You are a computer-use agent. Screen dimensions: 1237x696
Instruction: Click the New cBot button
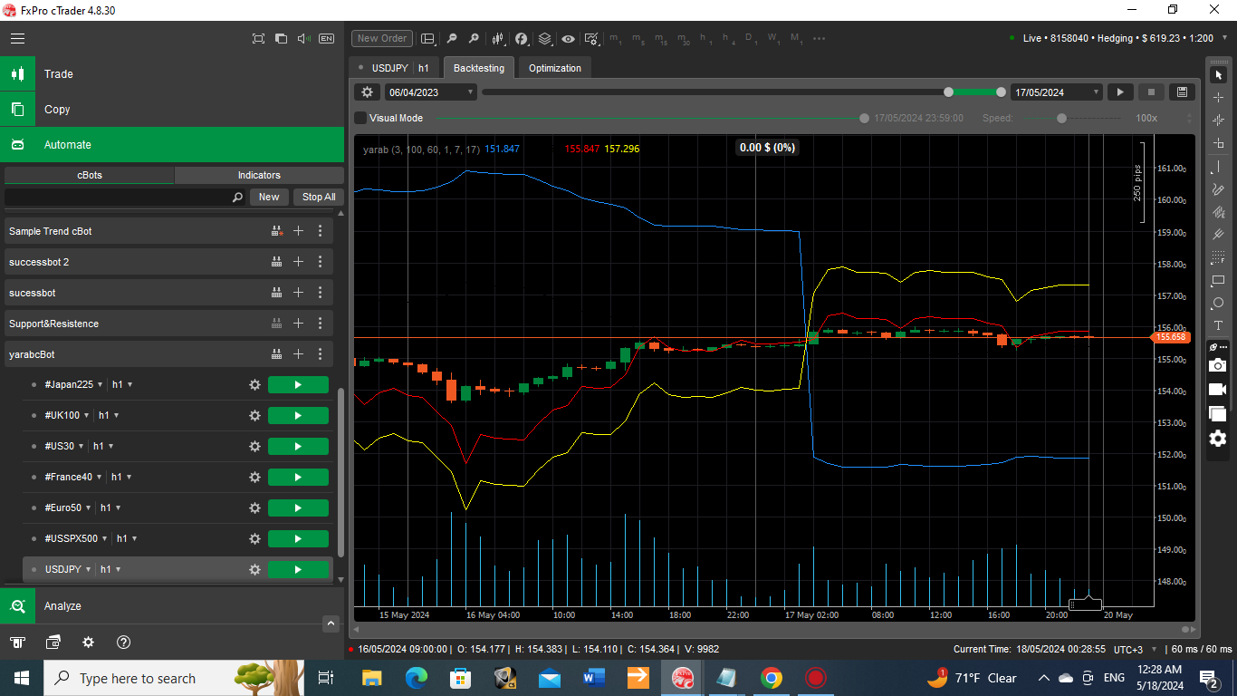pyautogui.click(x=269, y=197)
